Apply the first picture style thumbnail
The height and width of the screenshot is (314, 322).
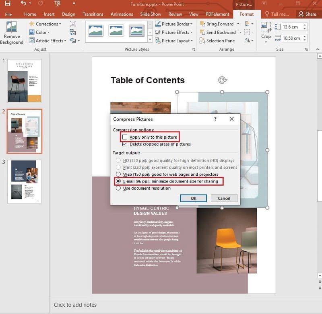[96, 31]
